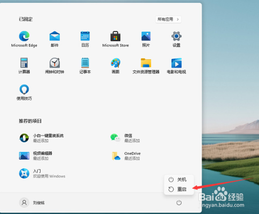The height and width of the screenshot is (214, 259).
Task: Click the power button icon
Action: click(179, 203)
